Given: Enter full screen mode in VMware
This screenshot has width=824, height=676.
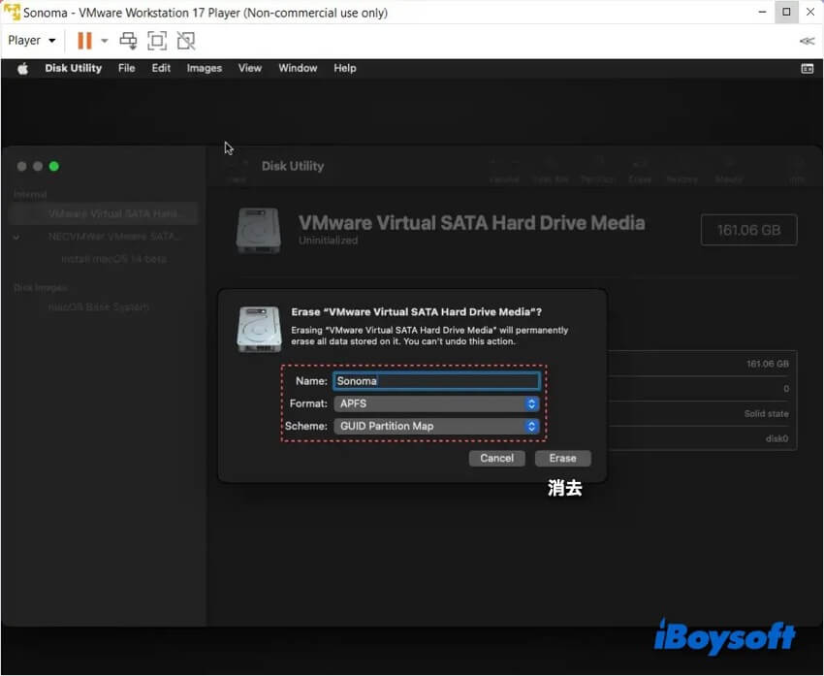Looking at the screenshot, I should tap(157, 41).
